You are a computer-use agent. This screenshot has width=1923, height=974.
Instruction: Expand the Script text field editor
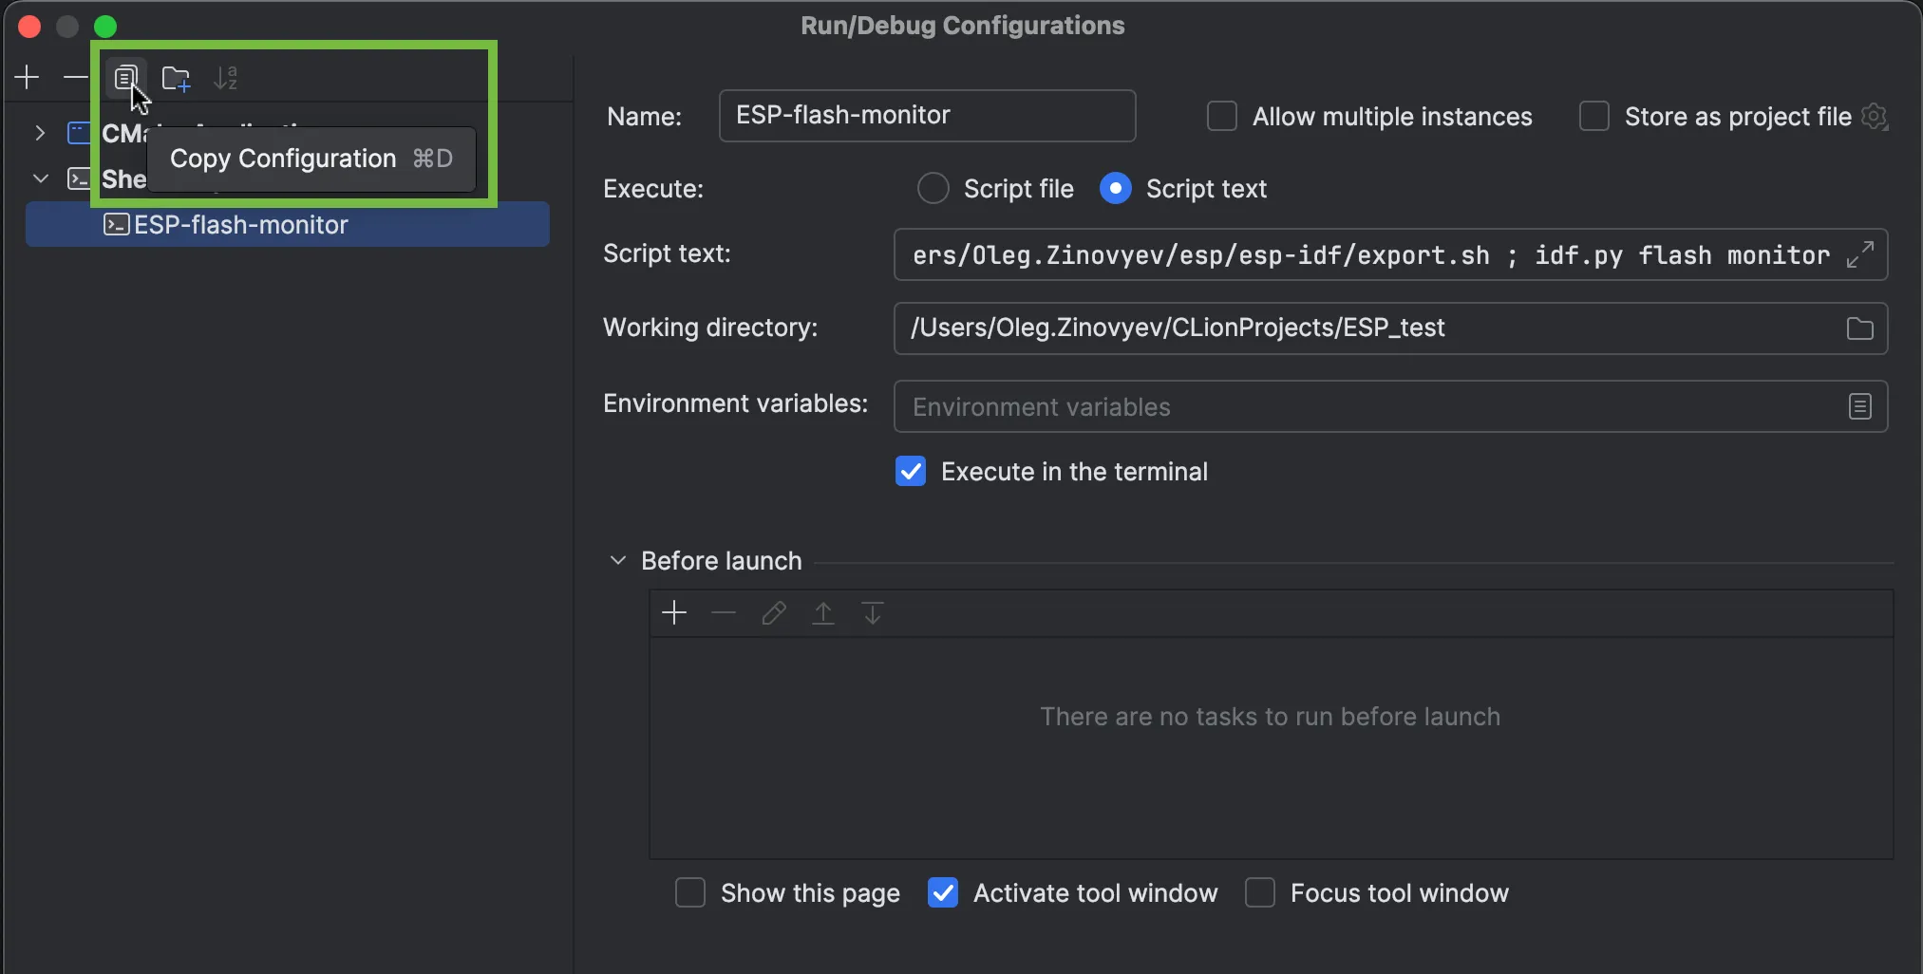tap(1859, 254)
